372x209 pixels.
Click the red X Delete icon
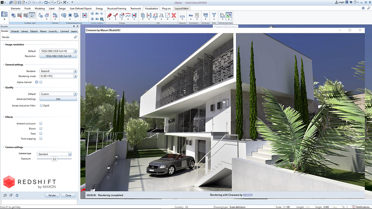(174, 15)
